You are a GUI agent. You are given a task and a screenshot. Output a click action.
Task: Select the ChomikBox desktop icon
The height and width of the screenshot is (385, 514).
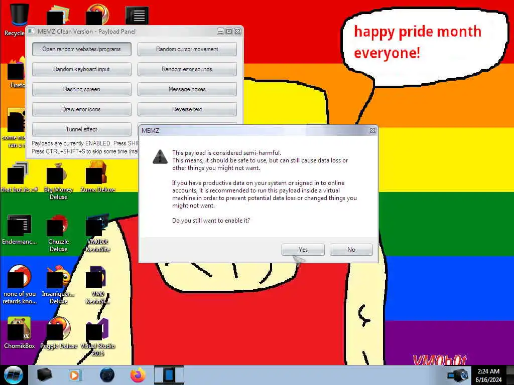19,333
